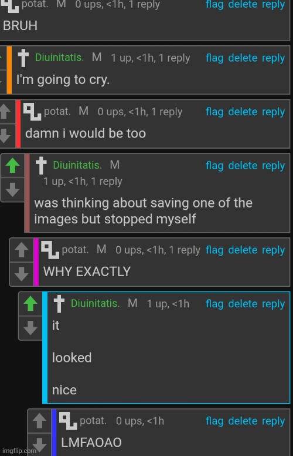Click the potat. avatar icon on "LMFAOAO" comment

(68, 421)
